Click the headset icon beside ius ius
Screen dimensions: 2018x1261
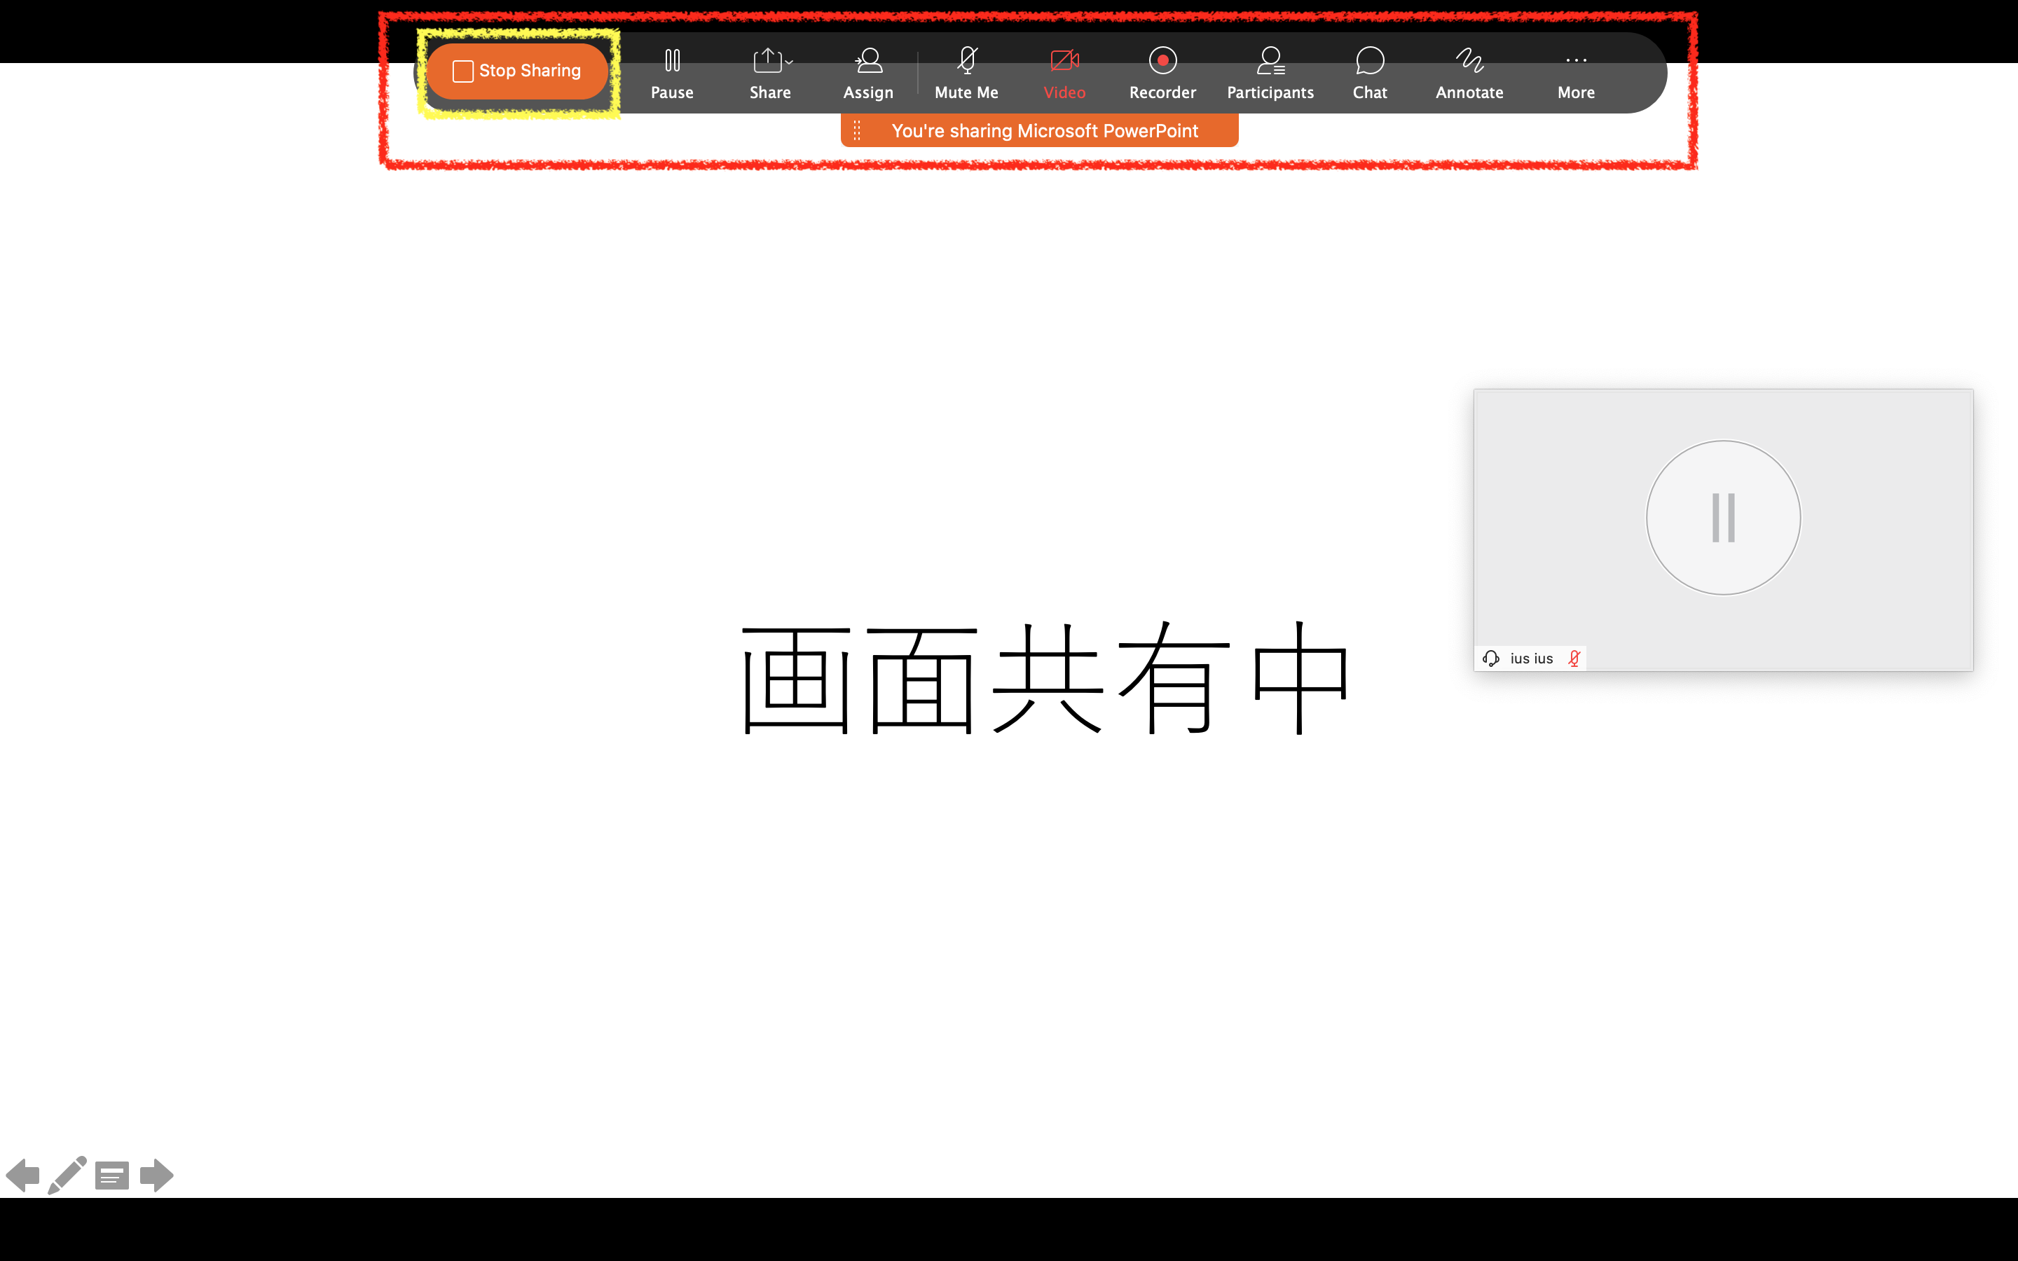(x=1491, y=659)
